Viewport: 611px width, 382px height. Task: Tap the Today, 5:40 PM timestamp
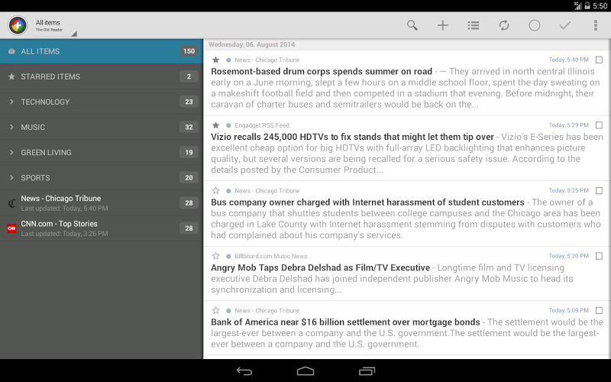coord(568,60)
